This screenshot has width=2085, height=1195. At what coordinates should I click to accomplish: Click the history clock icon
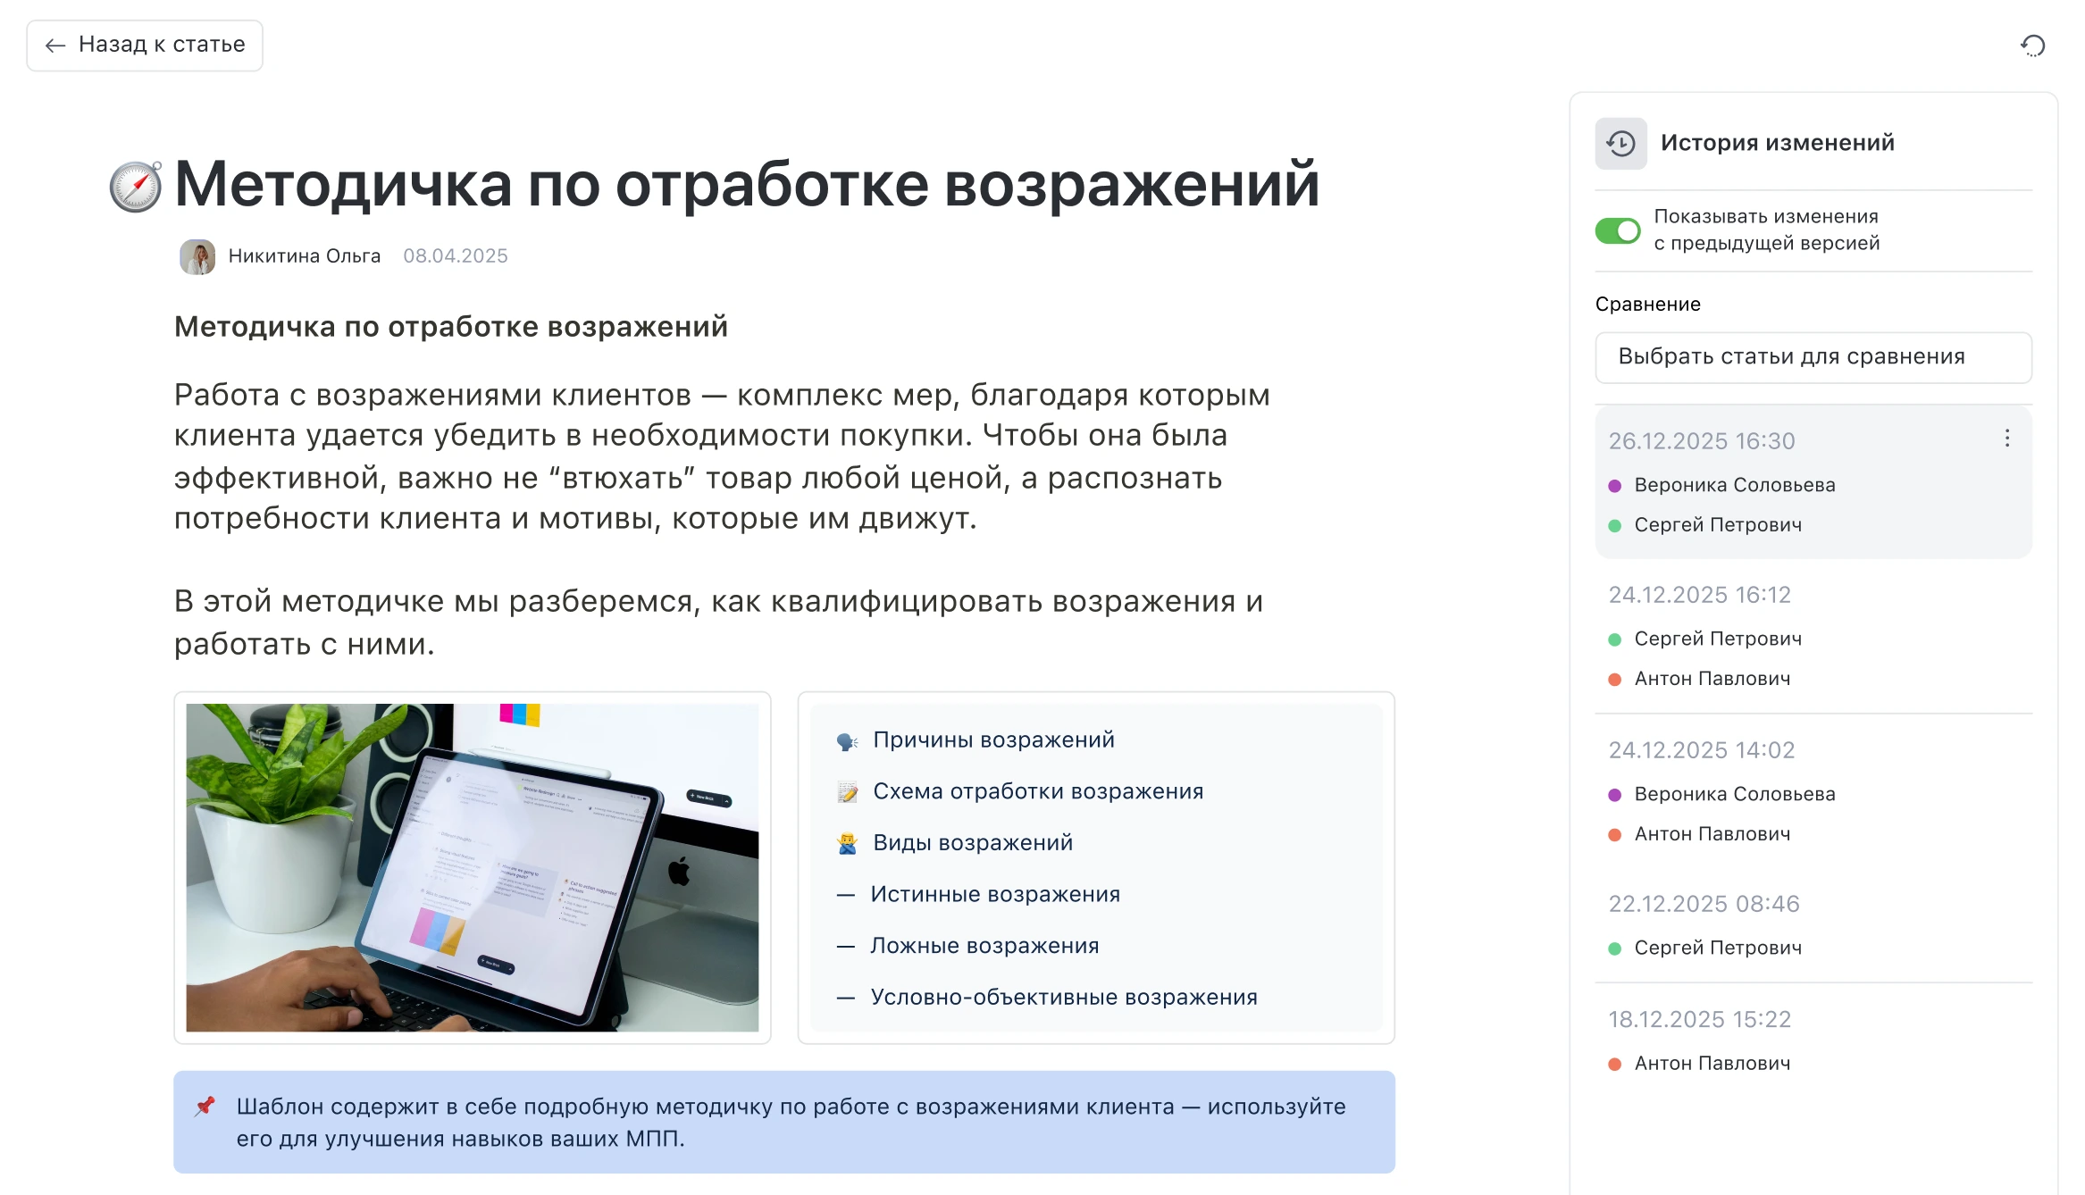1620,143
